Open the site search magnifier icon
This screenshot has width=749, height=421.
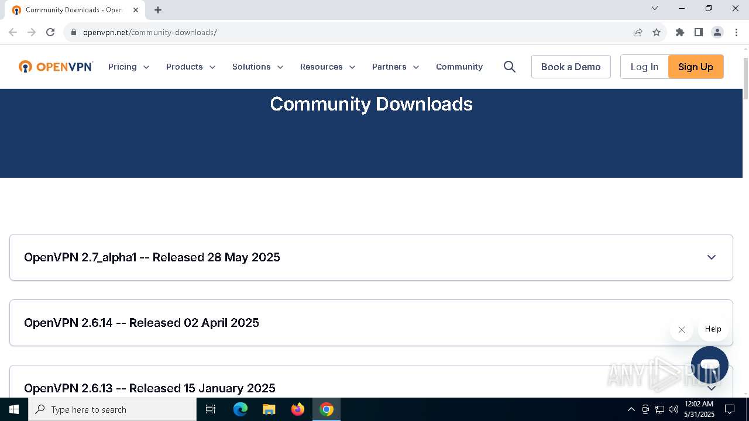click(510, 67)
